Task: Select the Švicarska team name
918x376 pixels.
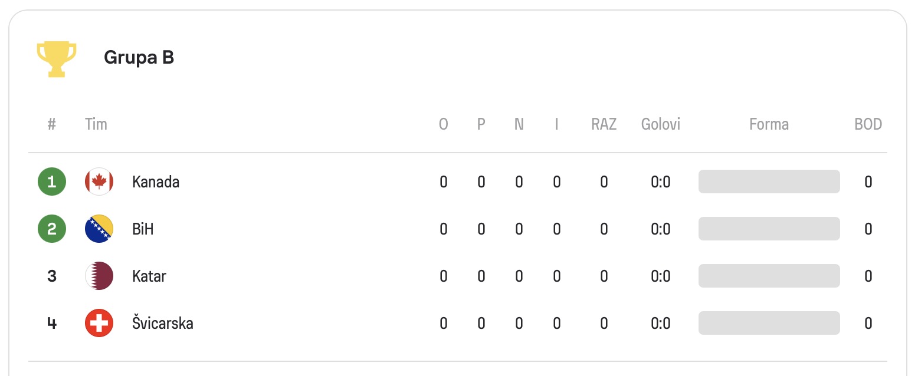Action: click(163, 323)
